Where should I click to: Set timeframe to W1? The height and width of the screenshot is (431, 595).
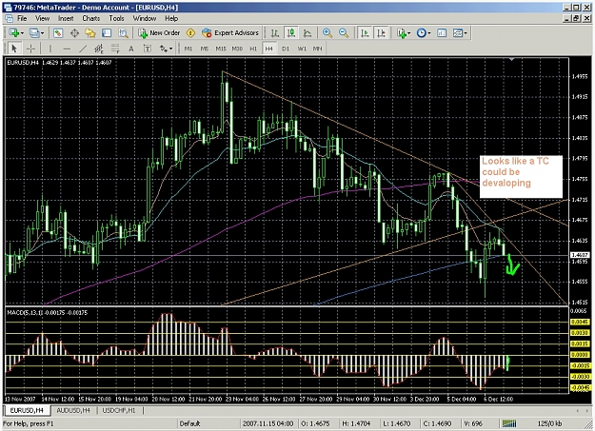(x=302, y=49)
